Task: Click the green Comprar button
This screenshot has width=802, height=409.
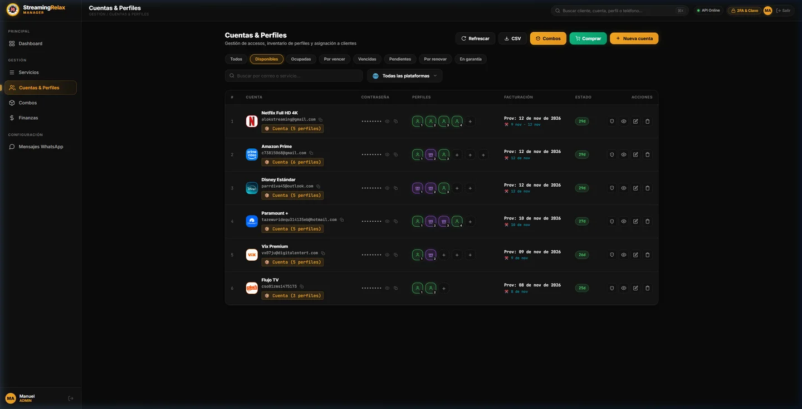Action: [x=588, y=38]
